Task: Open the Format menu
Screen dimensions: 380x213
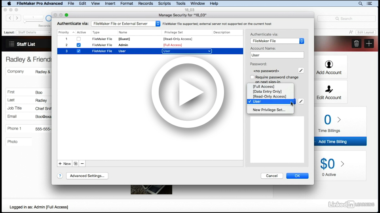Action: 127,4
